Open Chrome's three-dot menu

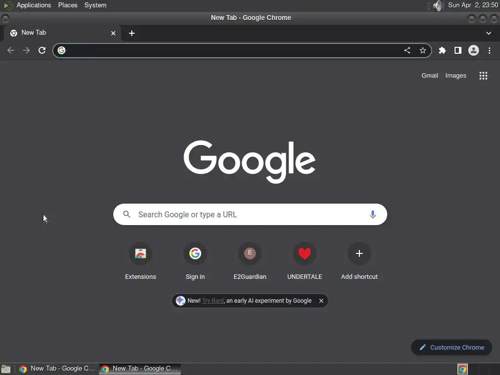click(489, 50)
